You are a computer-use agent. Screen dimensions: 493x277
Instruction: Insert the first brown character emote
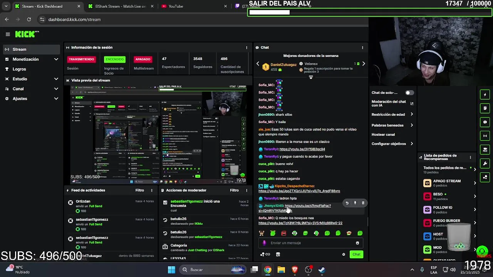click(262, 233)
